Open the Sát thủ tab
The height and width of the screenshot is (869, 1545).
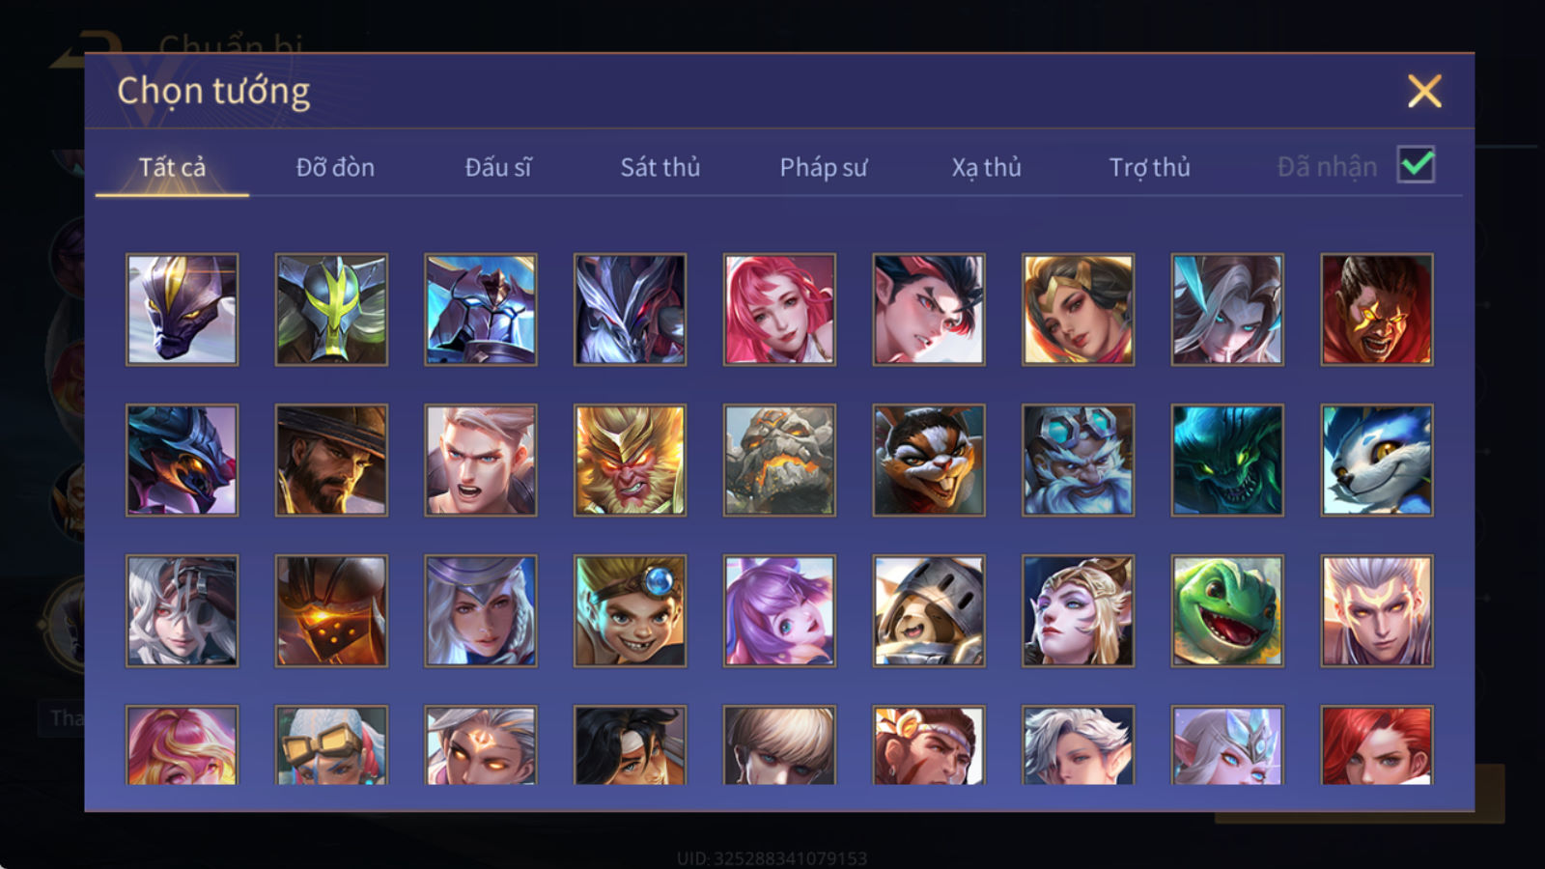tap(660, 167)
